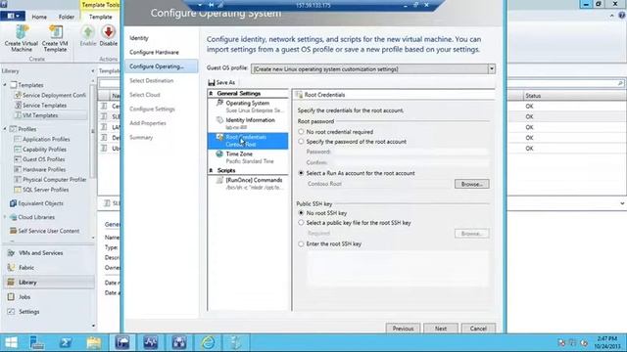Open the Folder ribbon tab
The width and height of the screenshot is (627, 352).
[67, 17]
